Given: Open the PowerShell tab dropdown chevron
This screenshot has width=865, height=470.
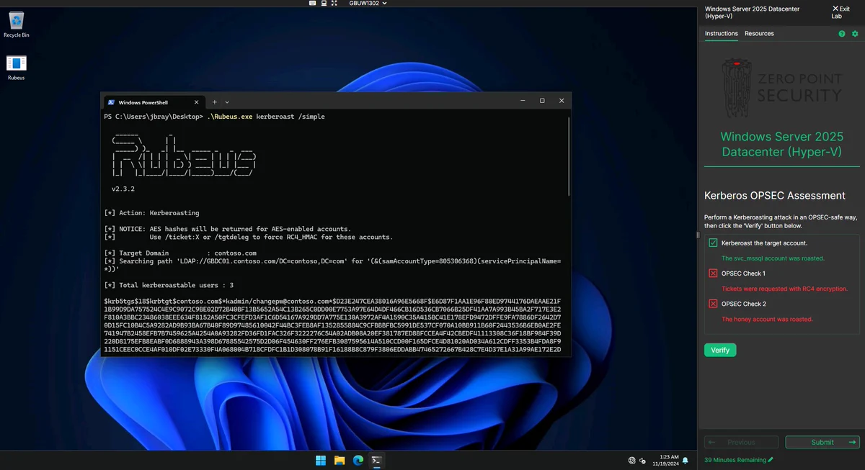Looking at the screenshot, I should tap(227, 102).
